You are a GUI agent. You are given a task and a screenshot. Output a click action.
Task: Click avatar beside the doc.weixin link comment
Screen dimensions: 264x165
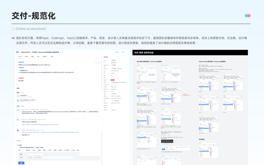tap(18, 130)
